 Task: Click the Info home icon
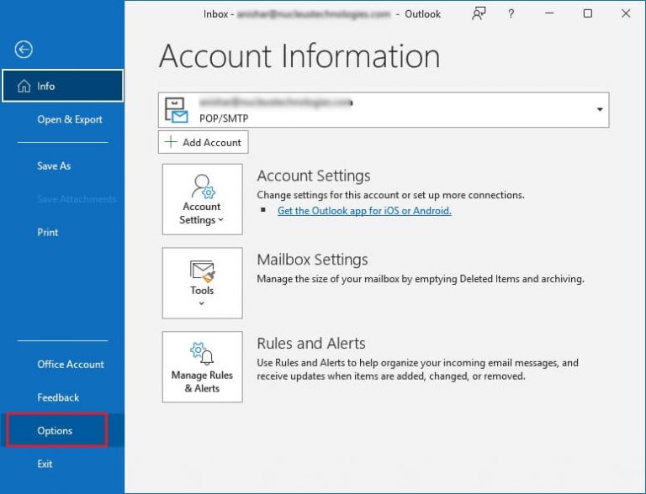coord(24,86)
